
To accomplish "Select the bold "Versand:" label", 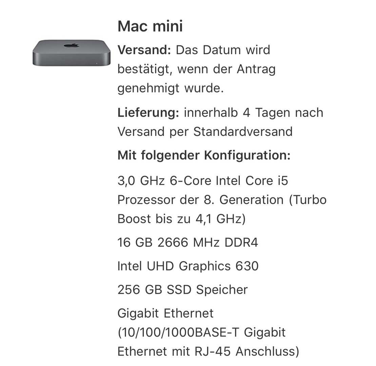I will [144, 50].
